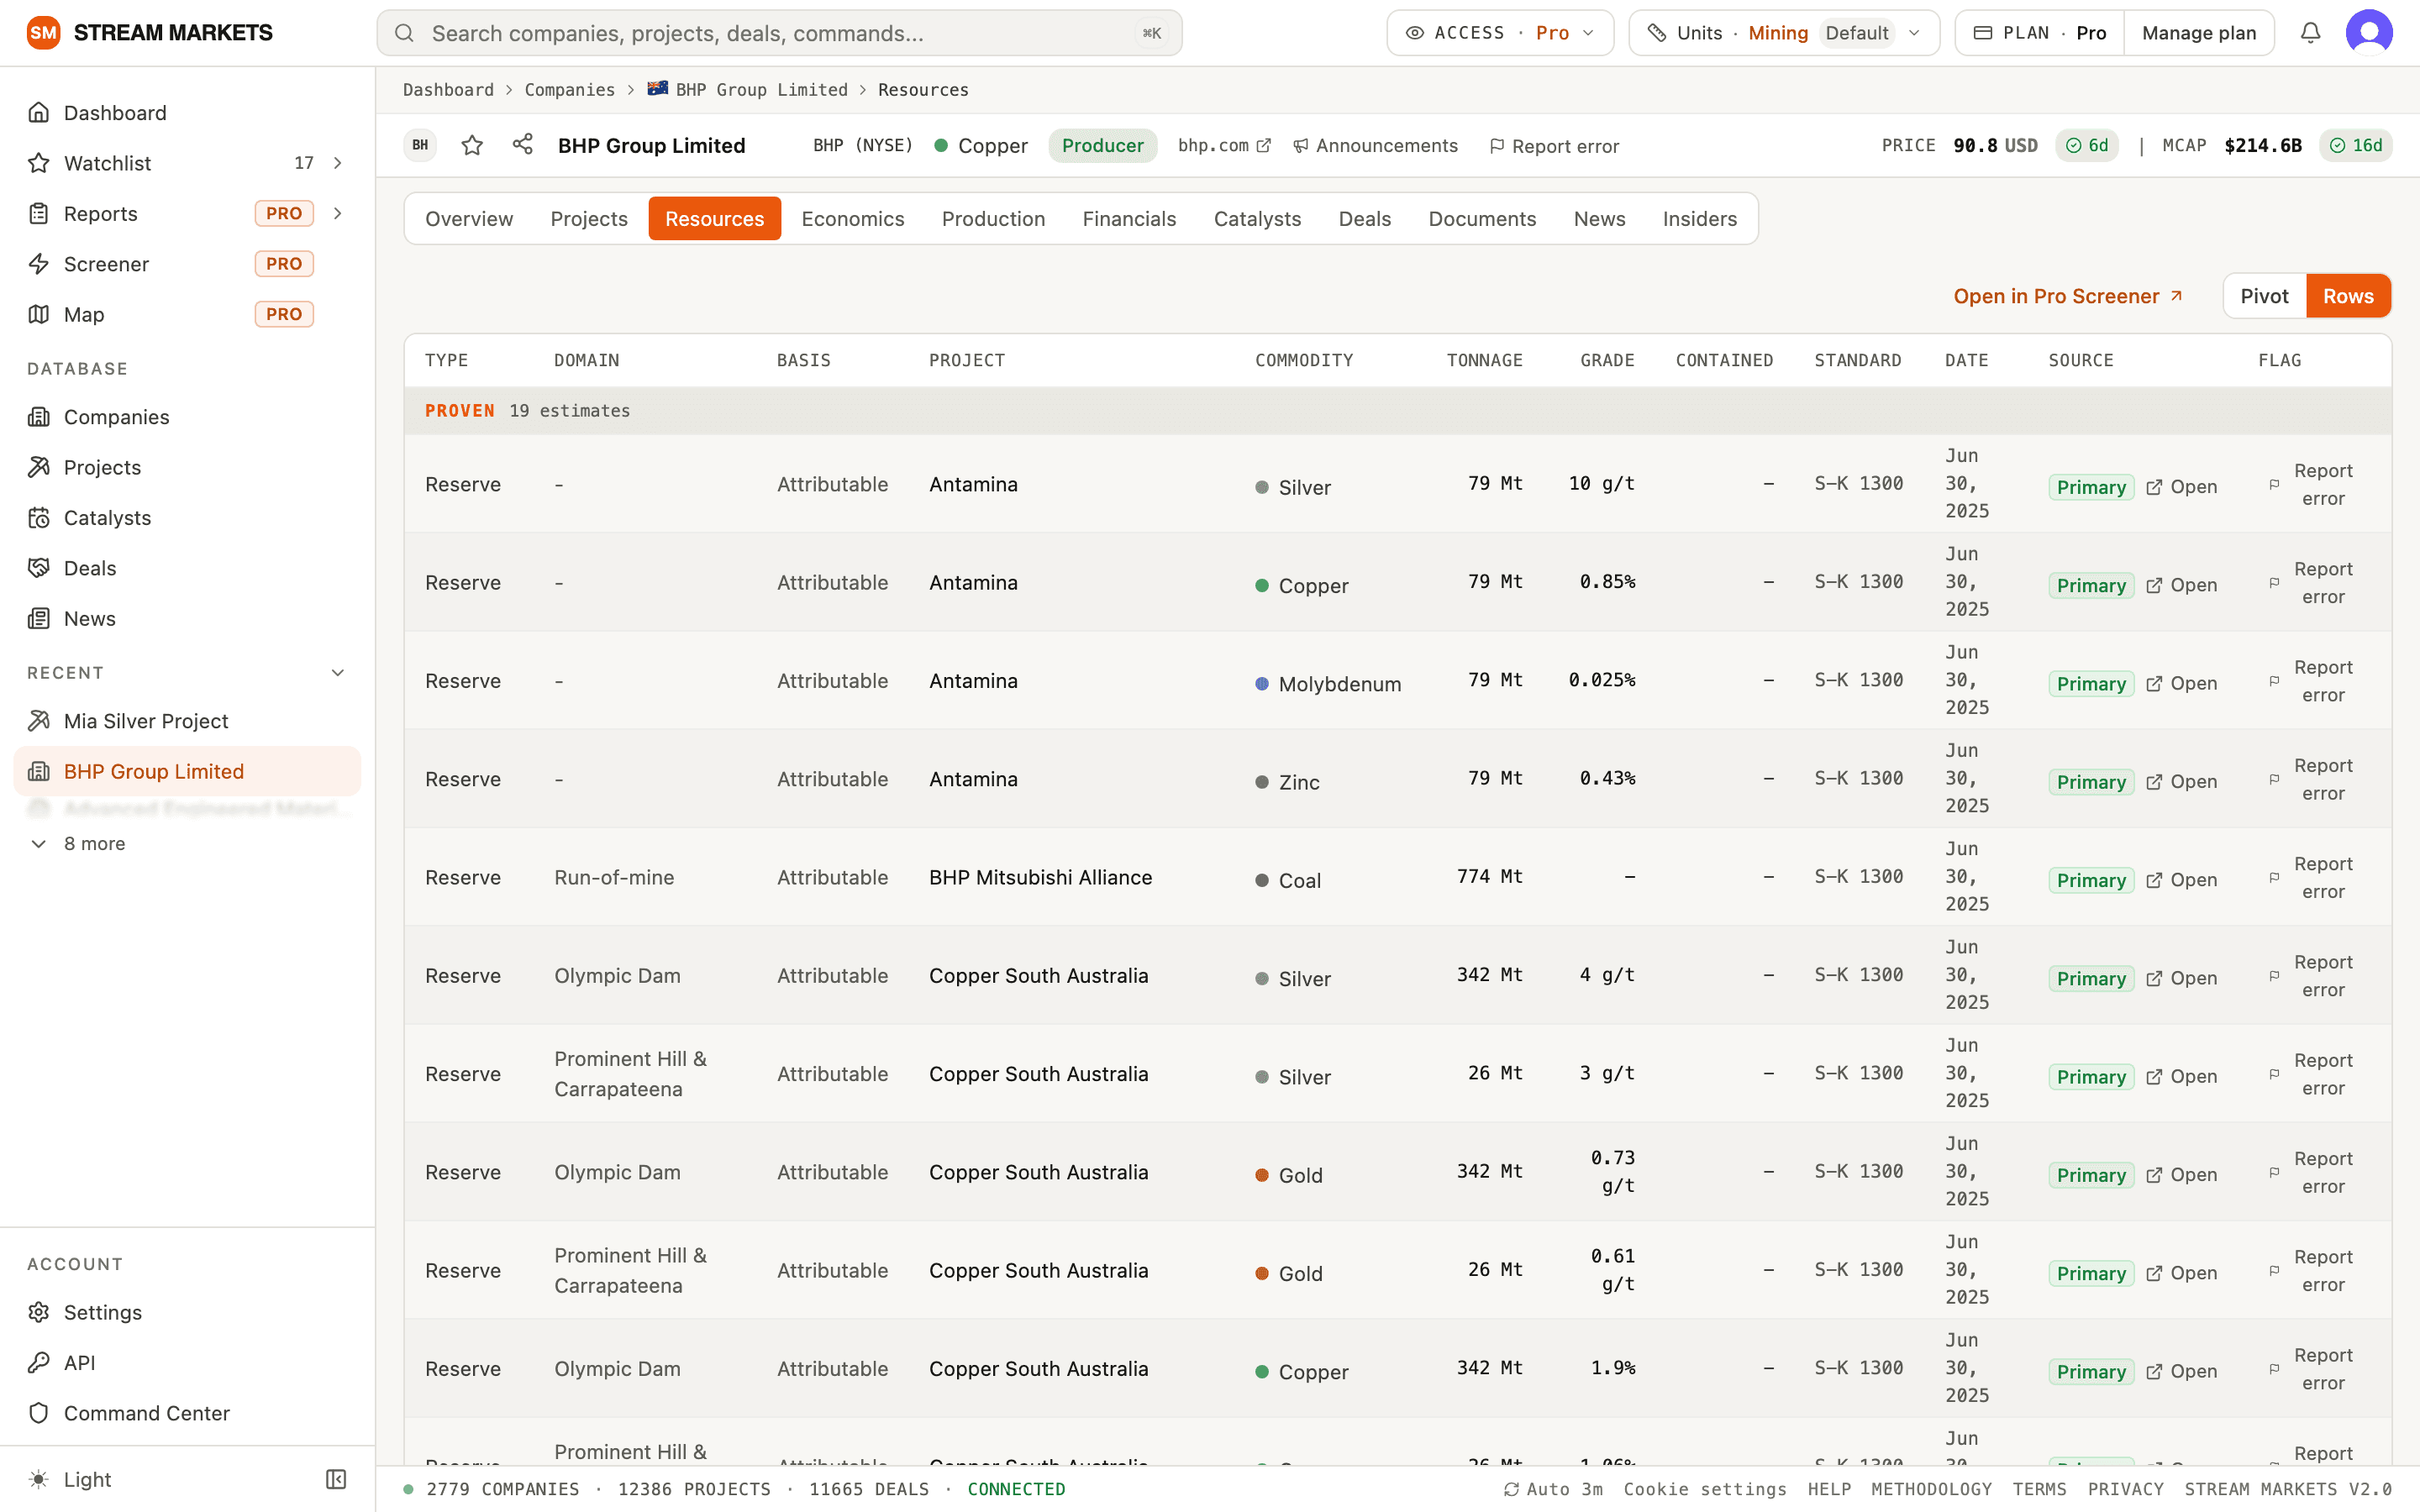The image size is (2420, 1512).
Task: Open the Units Mining Default dropdown
Action: [1784, 33]
